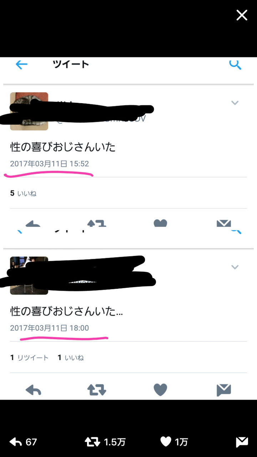Select the ツイート header title
Viewport: 257px width, 457px height.
click(x=71, y=64)
